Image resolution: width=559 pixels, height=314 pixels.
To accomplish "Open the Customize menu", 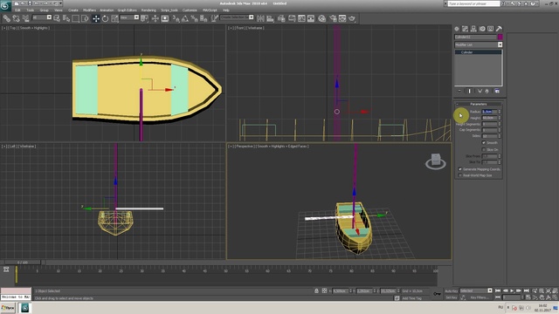I will 190,10.
